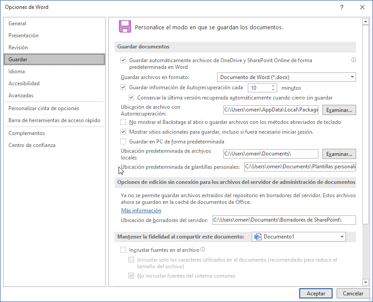373x302 pixels.
Task: Uncheck Conservar la última versión recuperada option
Action: coord(131,97)
